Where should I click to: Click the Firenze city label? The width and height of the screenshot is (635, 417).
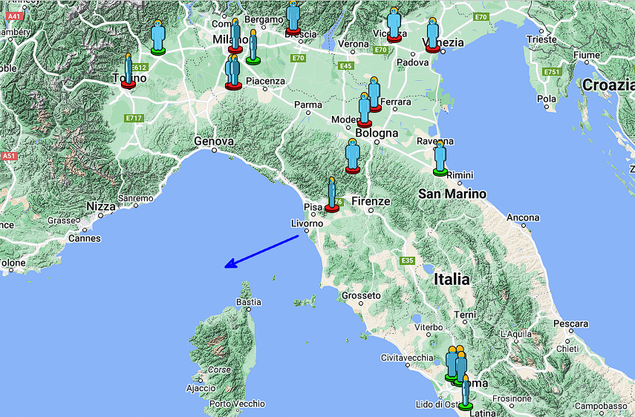[371, 201]
